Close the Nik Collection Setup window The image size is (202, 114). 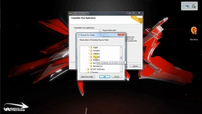[139, 13]
